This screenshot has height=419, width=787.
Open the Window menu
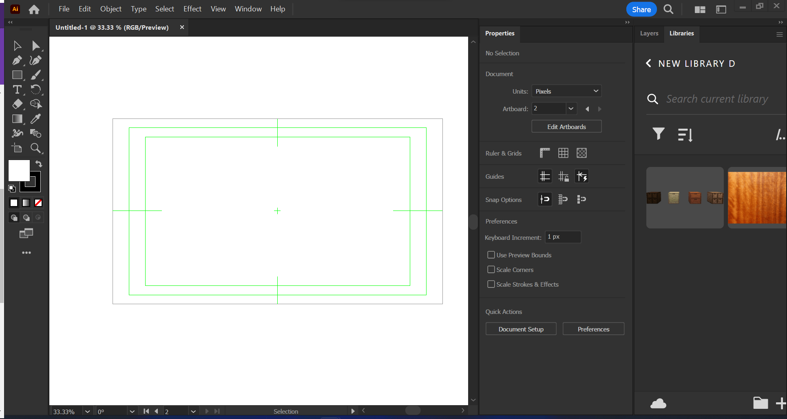(x=248, y=9)
